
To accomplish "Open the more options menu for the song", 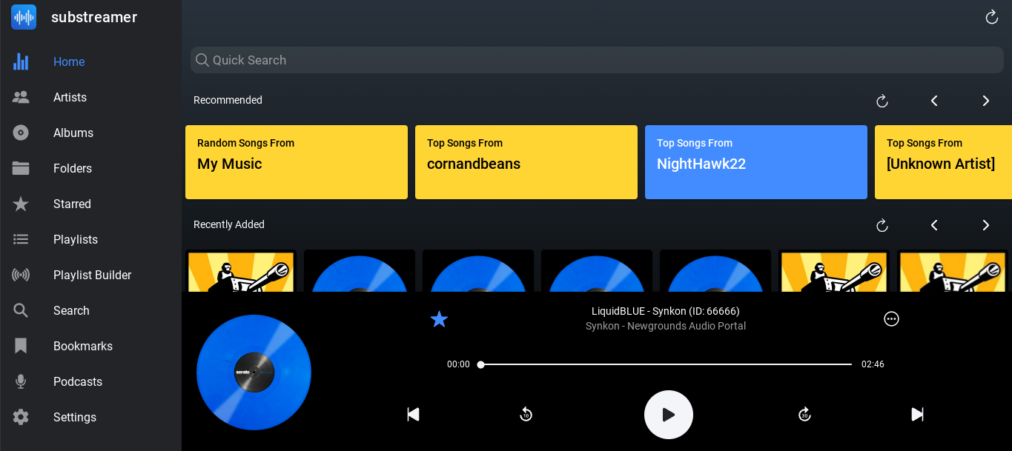I will point(891,319).
